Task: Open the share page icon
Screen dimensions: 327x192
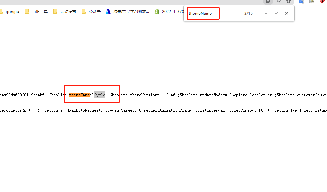Action: point(278,1)
